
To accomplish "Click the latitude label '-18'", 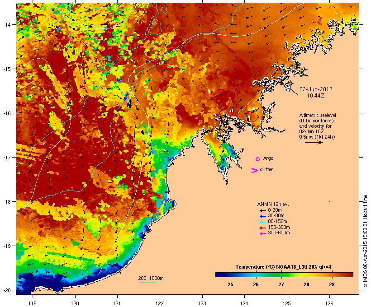I will tap(7, 202).
